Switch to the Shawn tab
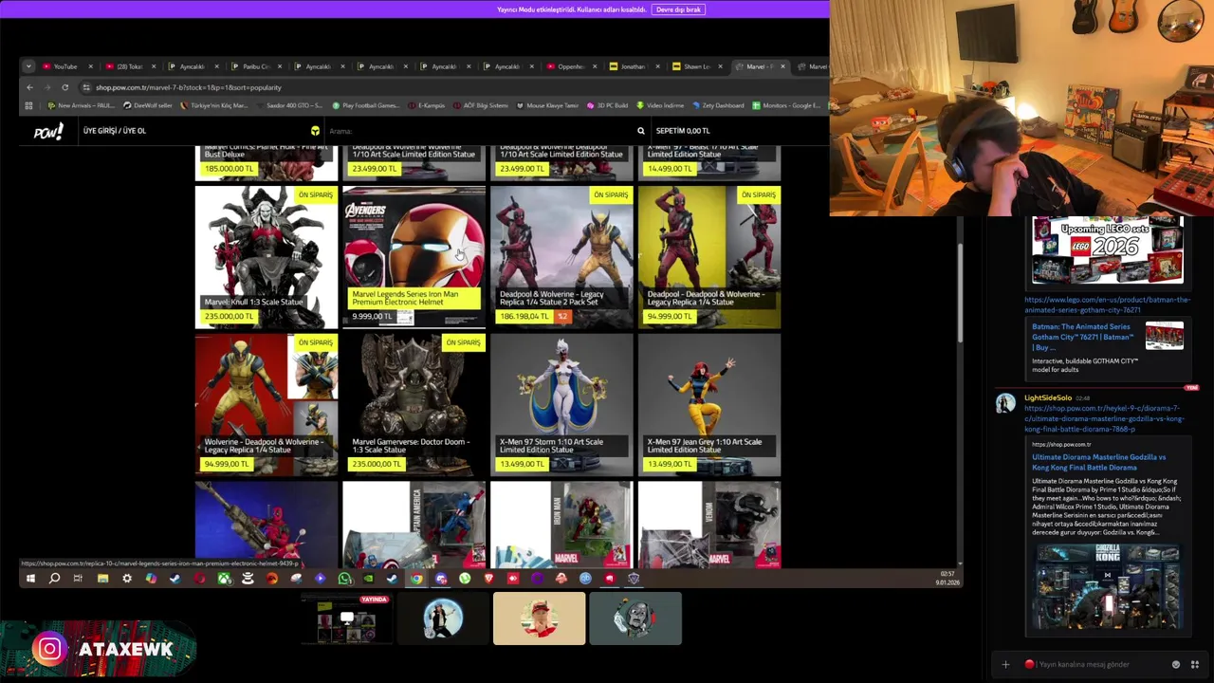This screenshot has width=1214, height=683. pos(696,66)
